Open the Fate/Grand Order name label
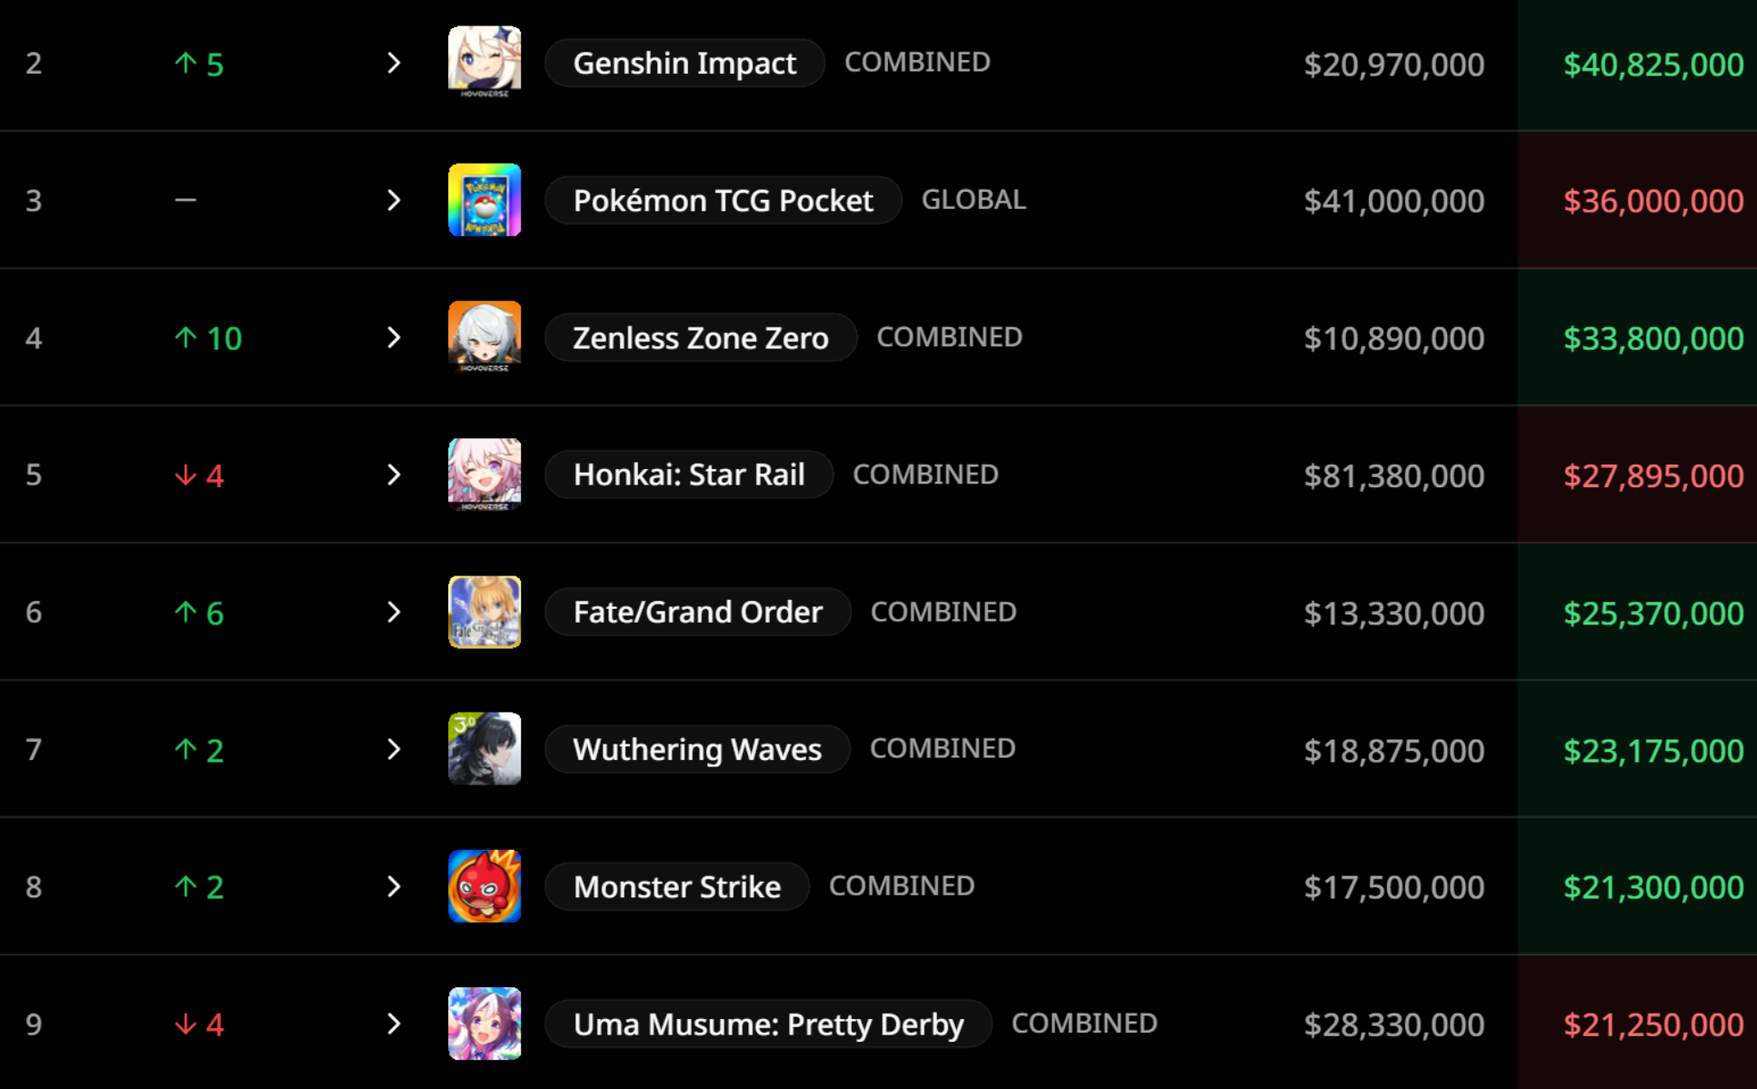The height and width of the screenshot is (1089, 1757). point(697,612)
